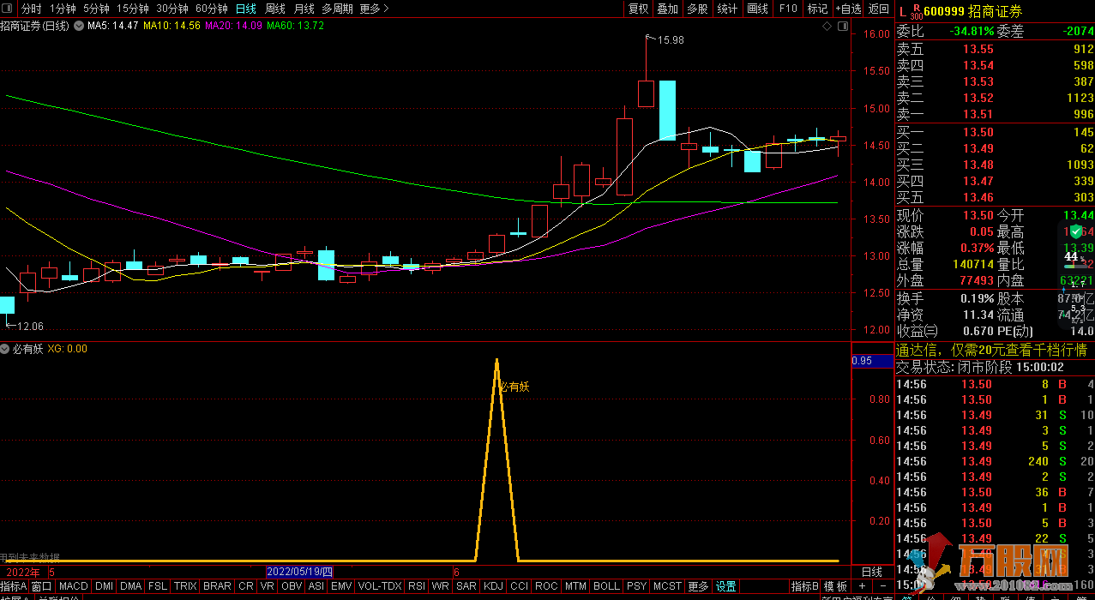Open the 多周期 multi-period view
The height and width of the screenshot is (600, 1095).
[x=337, y=9]
